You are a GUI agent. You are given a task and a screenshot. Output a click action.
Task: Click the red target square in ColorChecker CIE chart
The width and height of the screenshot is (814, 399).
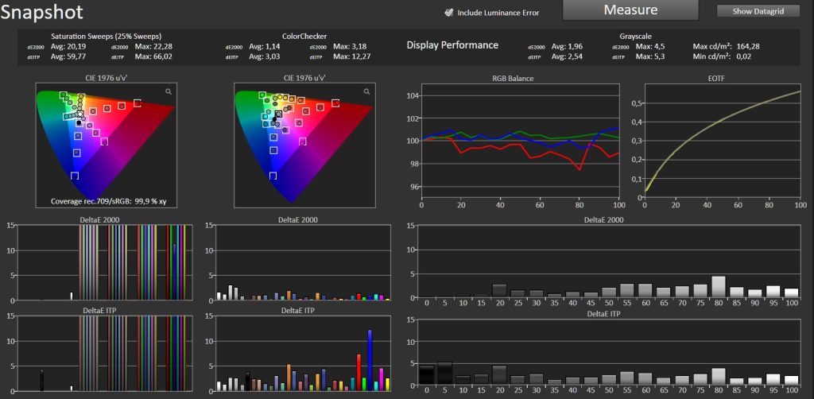pyautogui.click(x=335, y=103)
